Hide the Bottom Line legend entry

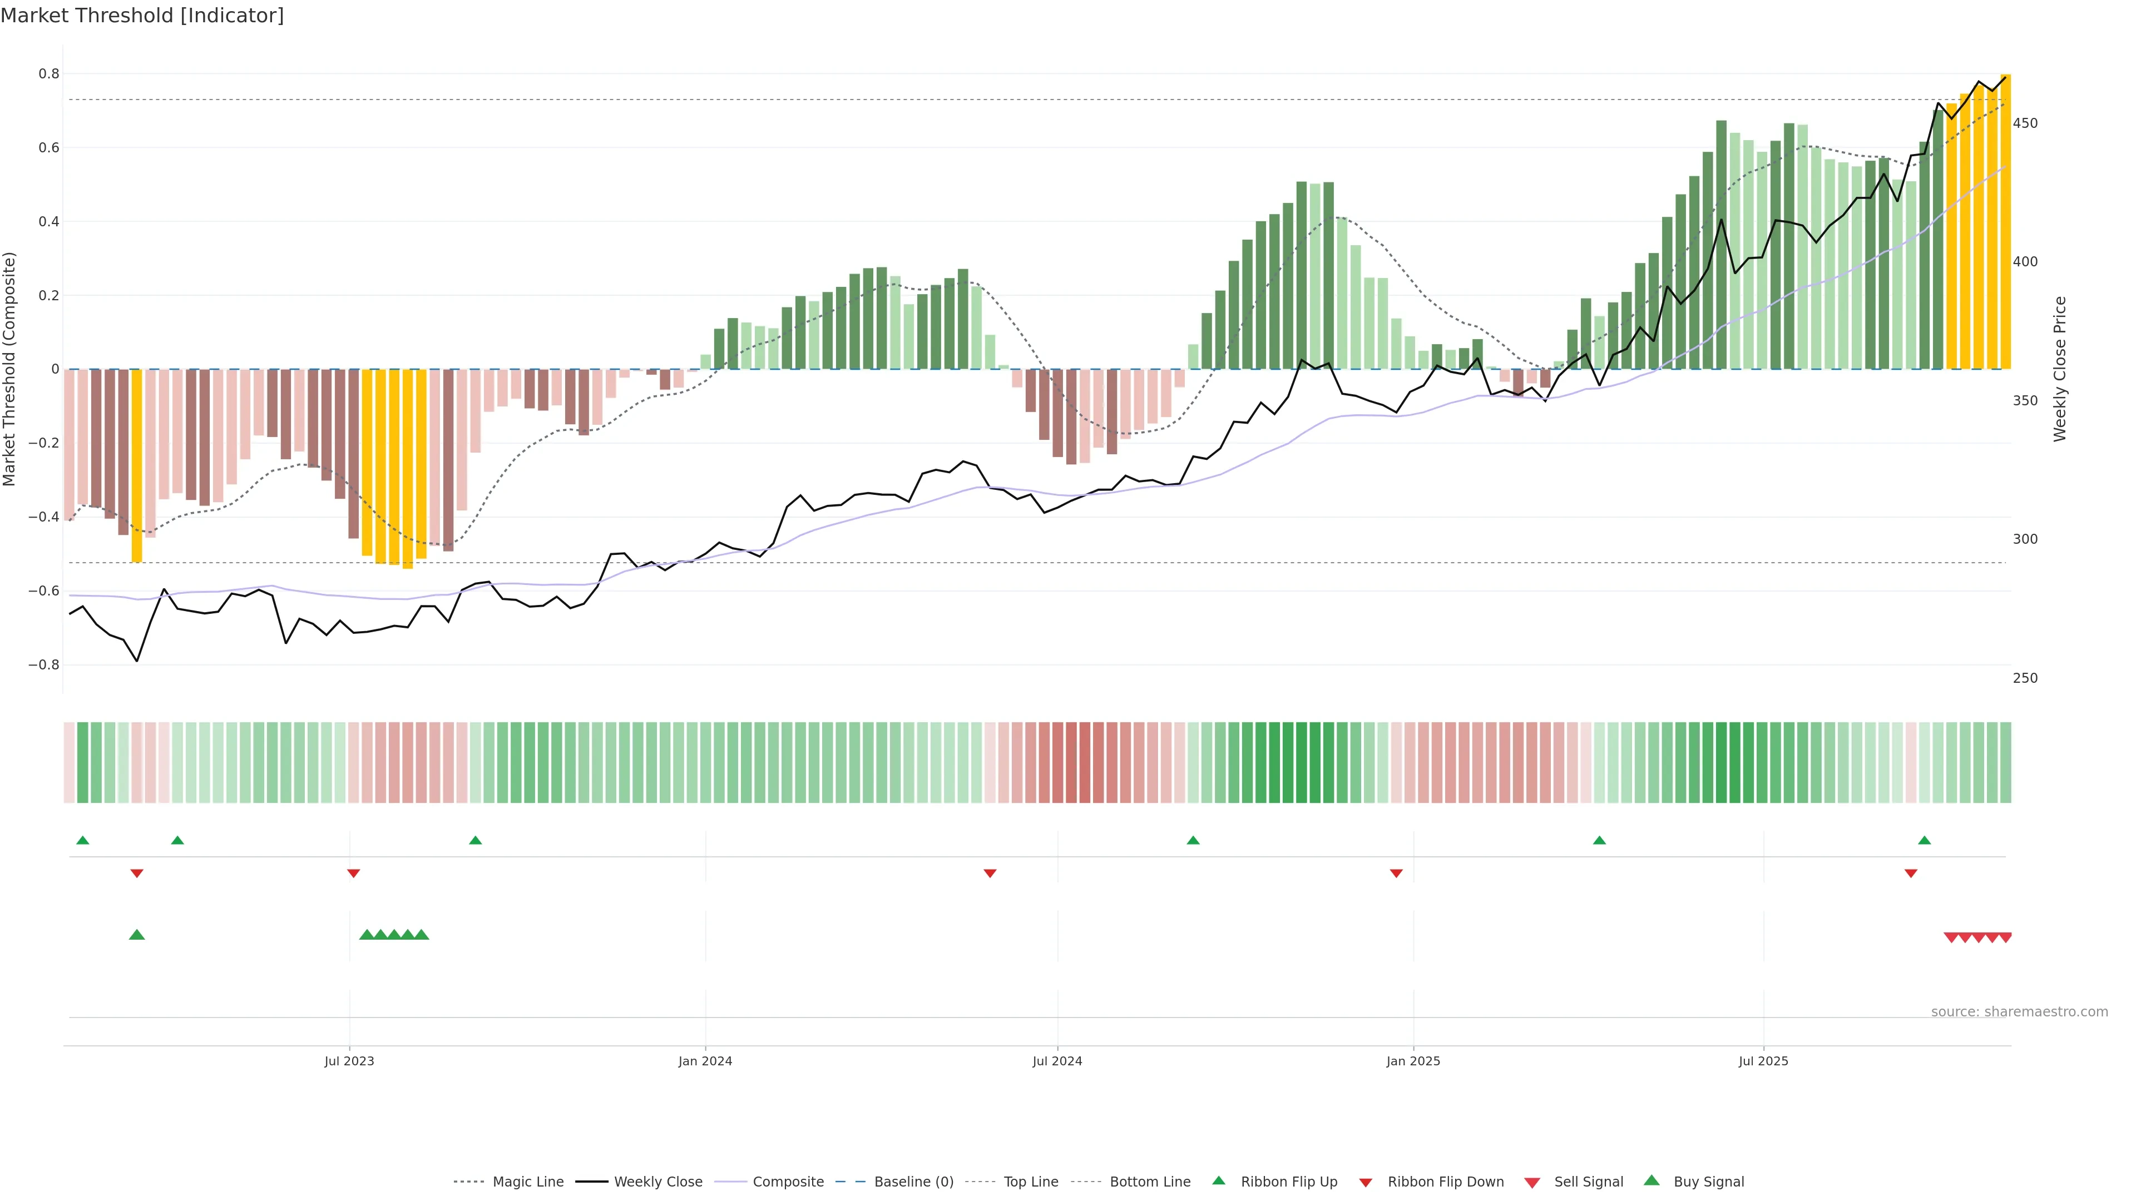click(1149, 1182)
